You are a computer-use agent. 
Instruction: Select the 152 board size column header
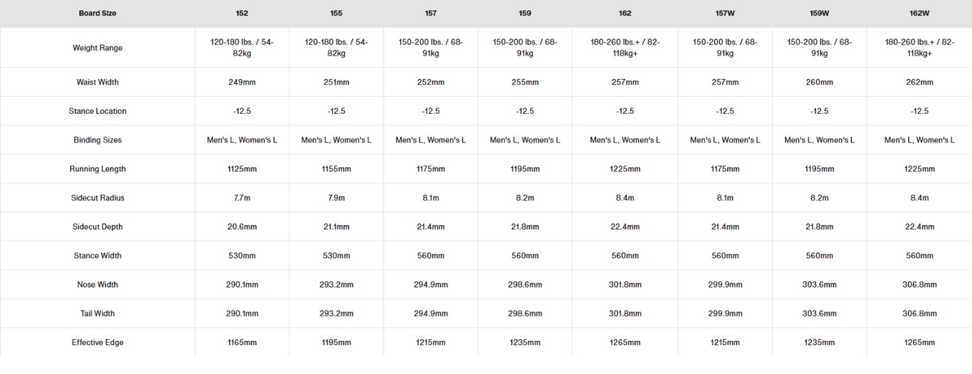click(242, 13)
